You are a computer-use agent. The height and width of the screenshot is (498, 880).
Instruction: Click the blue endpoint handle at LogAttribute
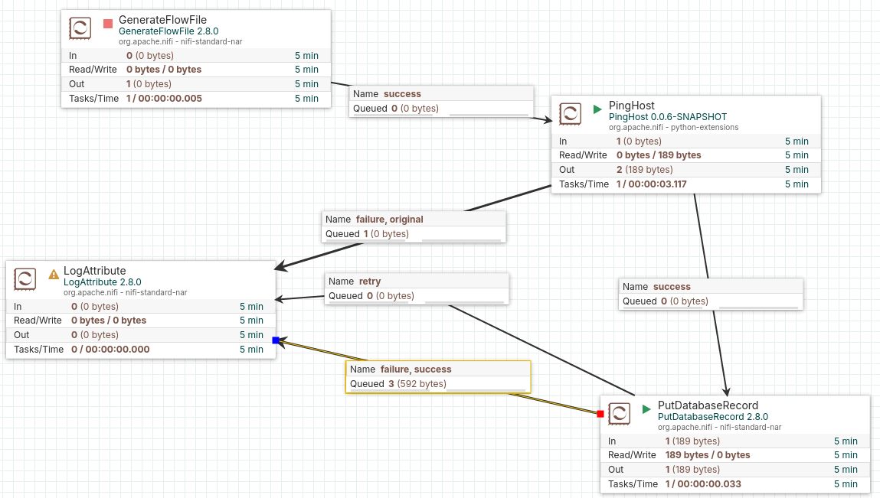click(x=276, y=340)
